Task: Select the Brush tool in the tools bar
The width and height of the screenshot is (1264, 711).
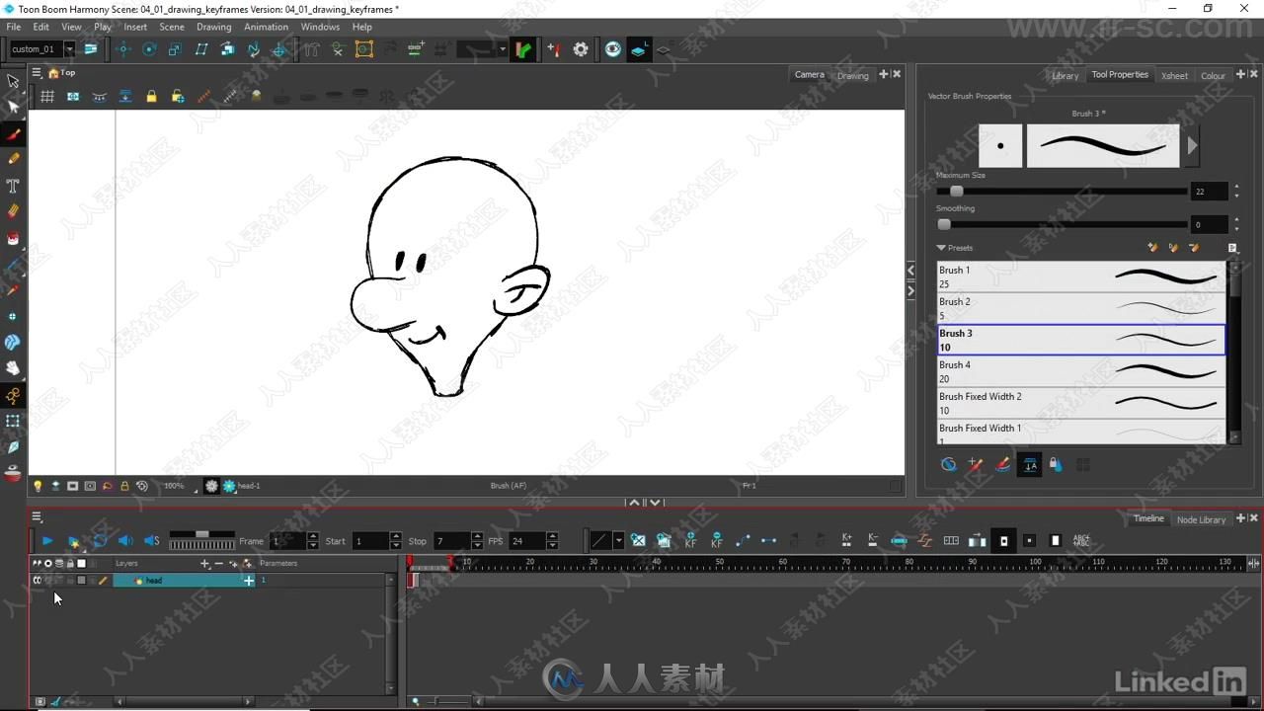Action: (13, 133)
